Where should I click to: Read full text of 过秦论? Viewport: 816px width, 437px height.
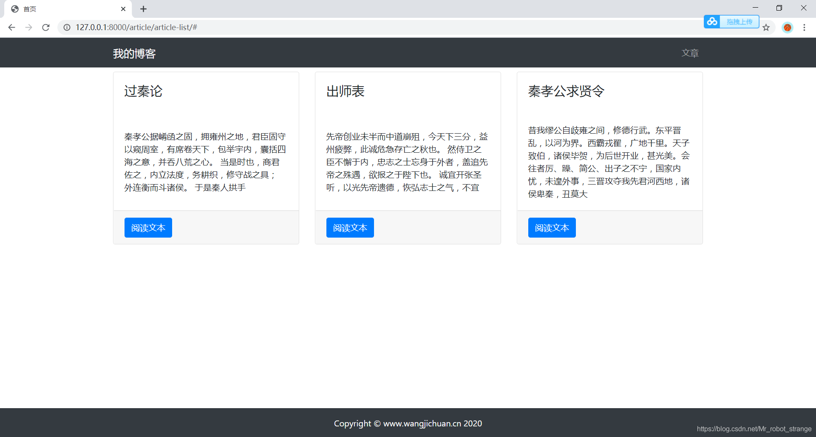click(x=148, y=228)
